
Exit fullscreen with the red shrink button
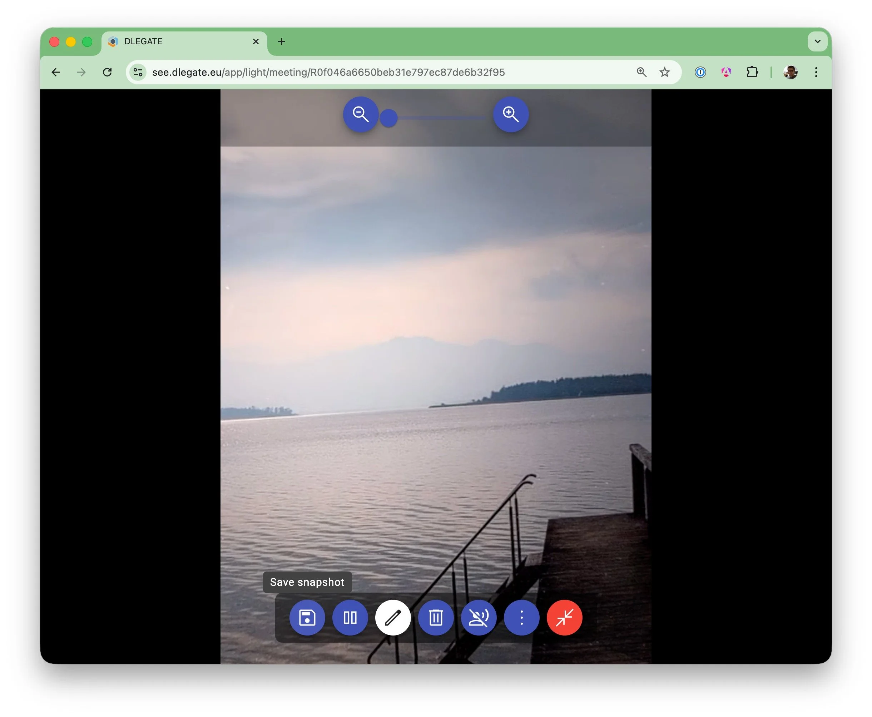pos(564,618)
